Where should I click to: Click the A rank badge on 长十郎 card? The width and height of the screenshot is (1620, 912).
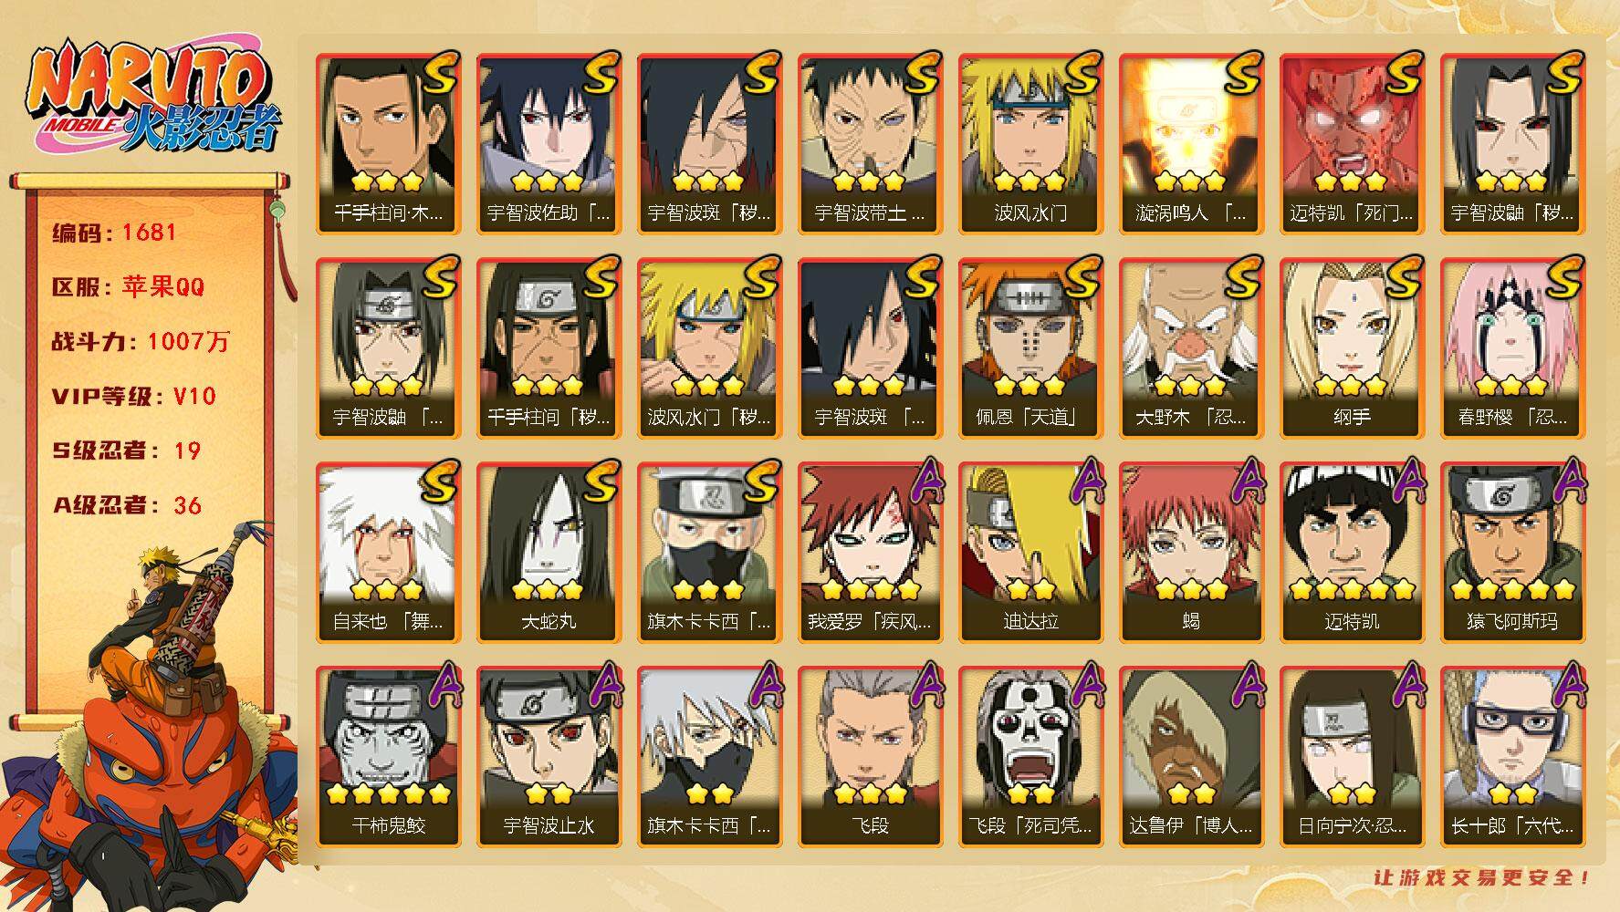coord(1566,686)
